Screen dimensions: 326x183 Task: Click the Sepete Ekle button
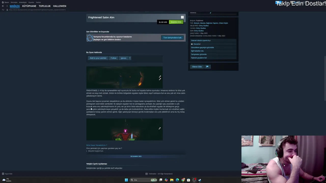[x=176, y=22]
